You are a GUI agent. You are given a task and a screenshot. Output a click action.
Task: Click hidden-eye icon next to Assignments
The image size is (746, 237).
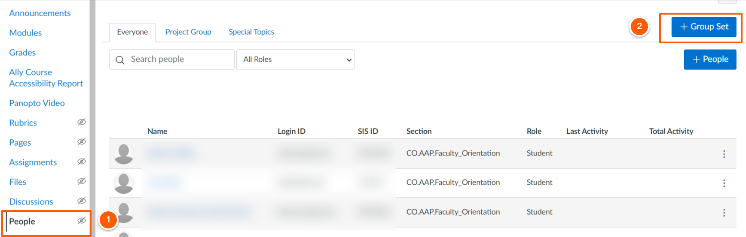[x=82, y=162]
